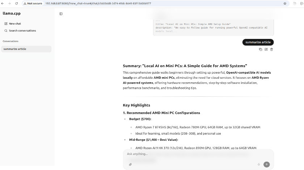Click in the 'Ask anything...' input field
304x170 pixels.
(x=192, y=154)
